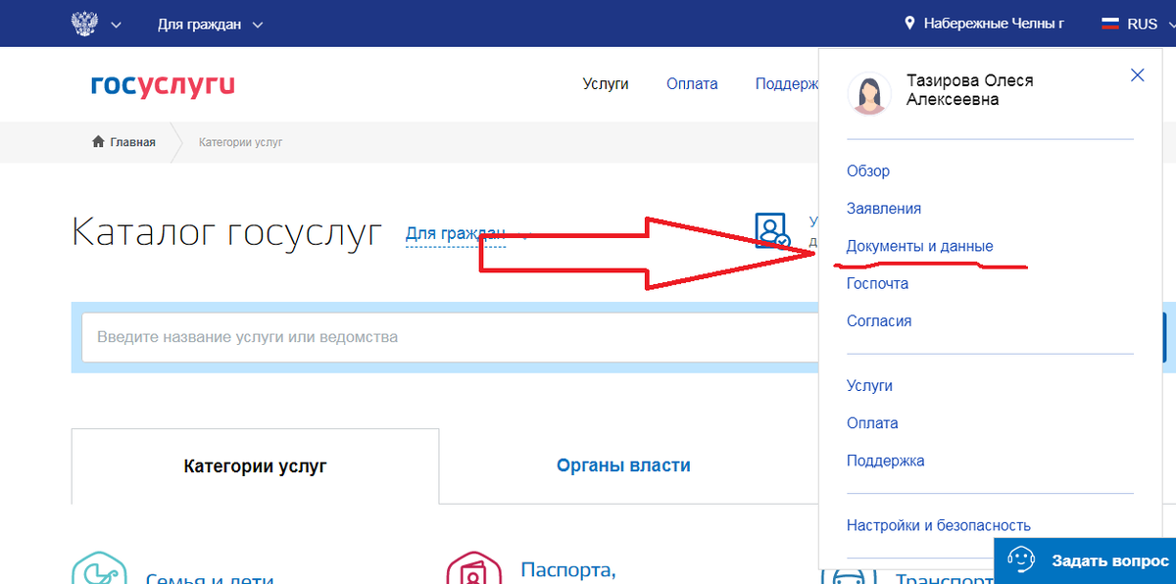Click the user profile document icon

[772, 230]
